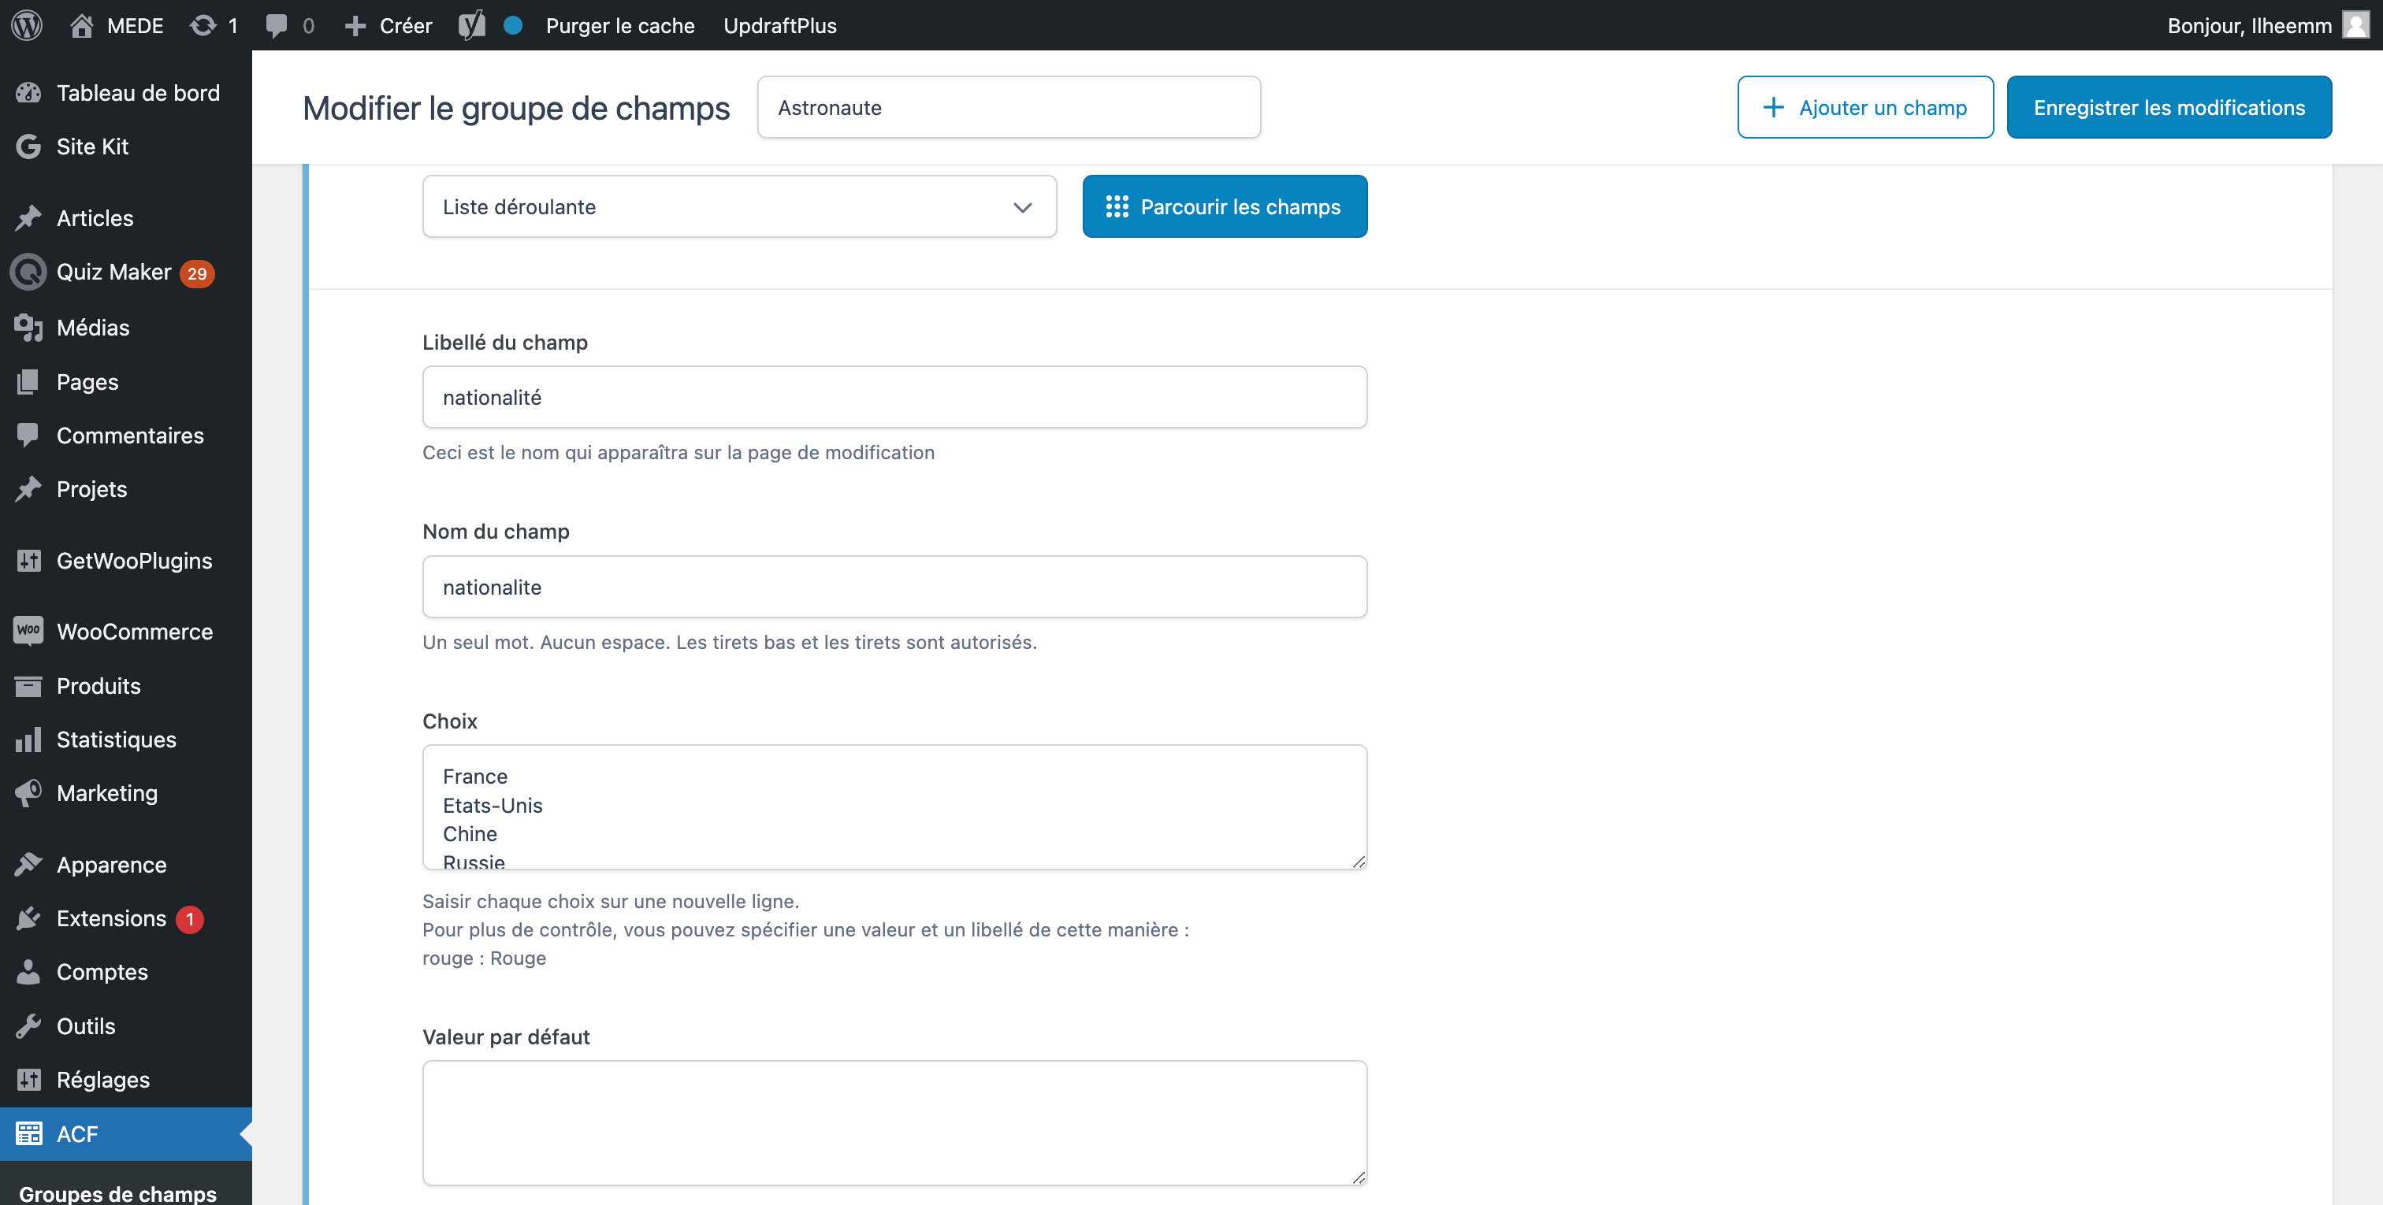
Task: Open the Purger le cache menu
Action: tap(620, 26)
